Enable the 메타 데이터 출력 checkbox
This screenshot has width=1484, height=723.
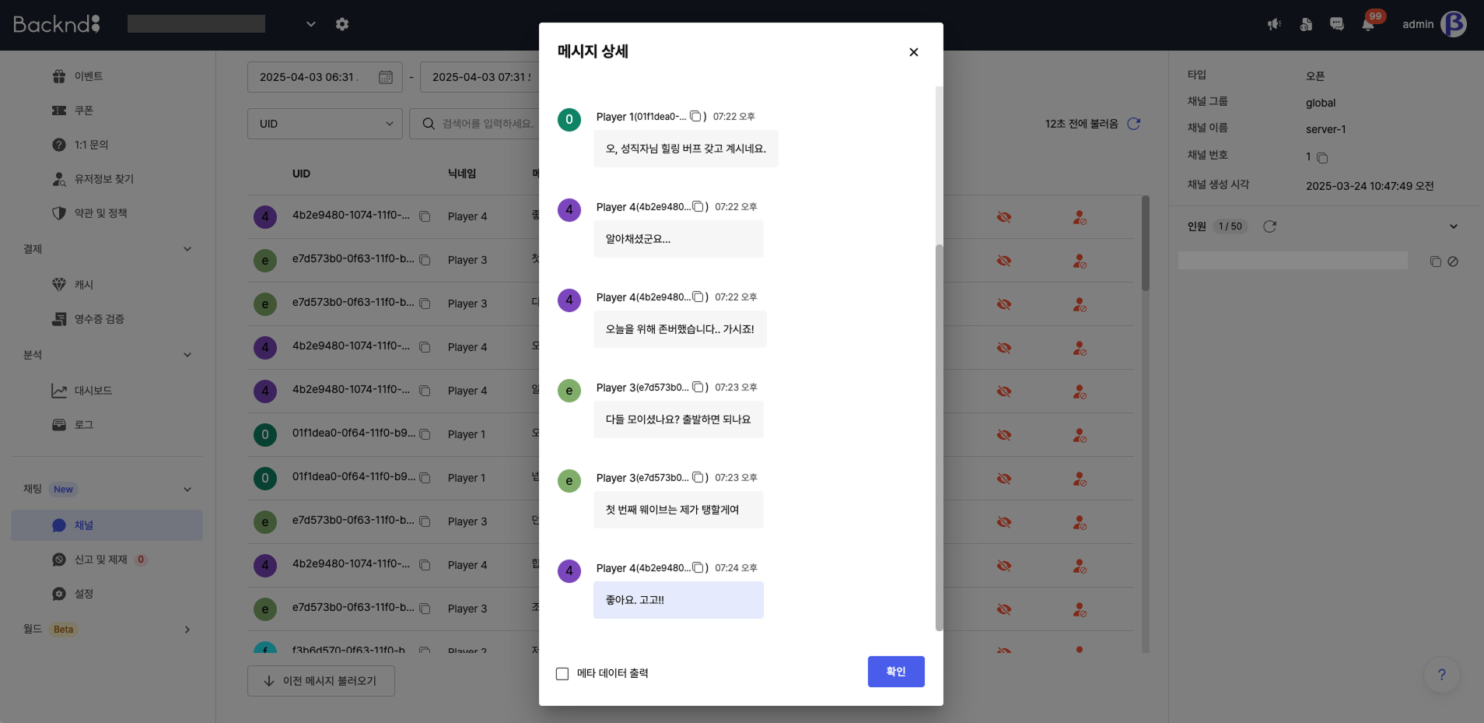click(562, 672)
